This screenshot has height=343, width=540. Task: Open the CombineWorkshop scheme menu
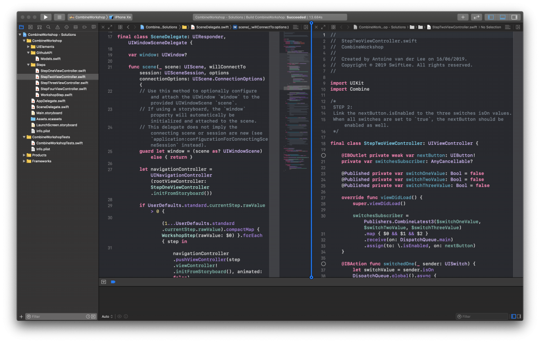(90, 17)
